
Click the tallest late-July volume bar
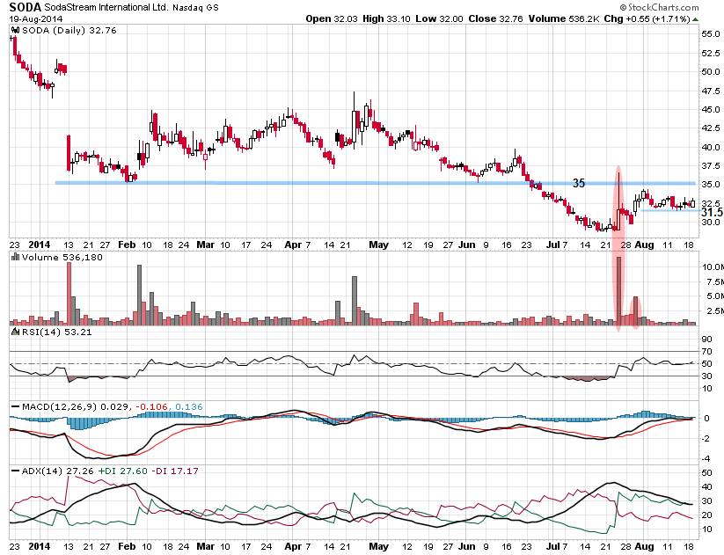pos(618,291)
